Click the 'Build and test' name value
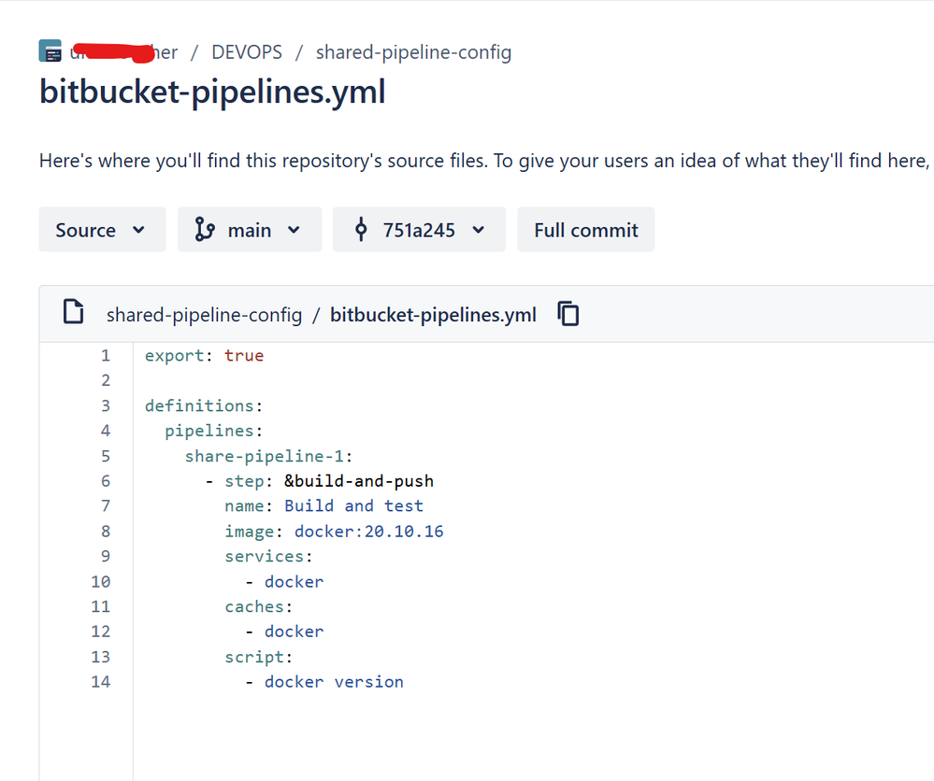Image resolution: width=934 pixels, height=781 pixels. pyautogui.click(x=353, y=506)
